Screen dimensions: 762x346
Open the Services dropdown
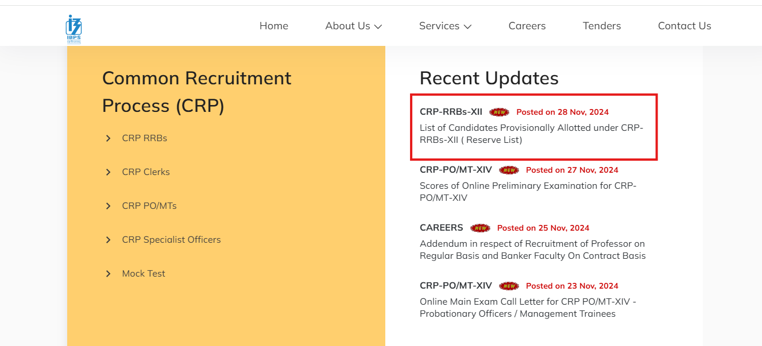pyautogui.click(x=444, y=25)
